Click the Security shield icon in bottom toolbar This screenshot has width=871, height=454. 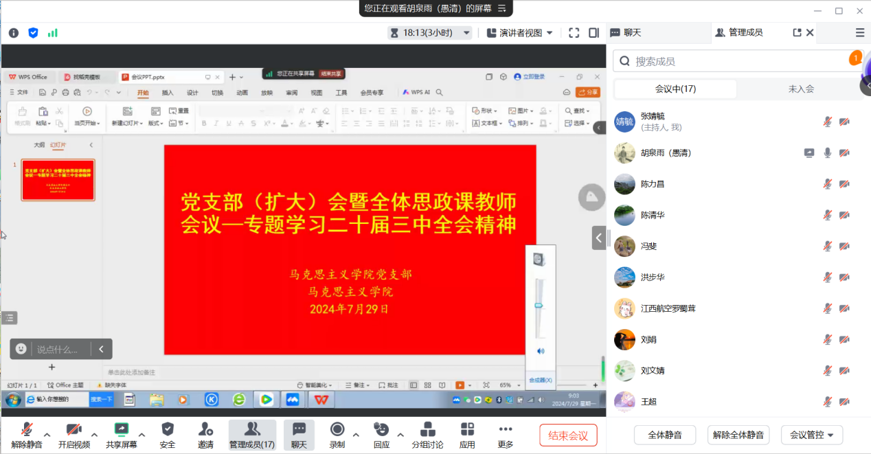(x=168, y=429)
